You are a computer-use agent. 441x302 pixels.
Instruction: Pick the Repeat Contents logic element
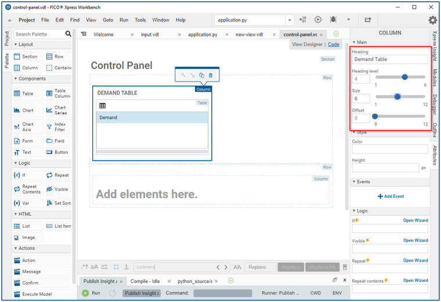pos(28,189)
